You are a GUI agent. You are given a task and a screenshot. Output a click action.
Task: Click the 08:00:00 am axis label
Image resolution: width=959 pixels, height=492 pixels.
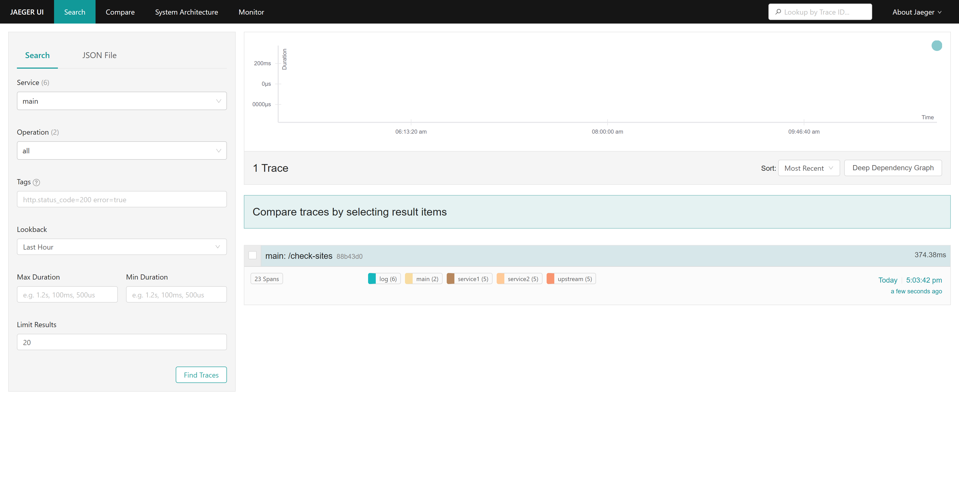607,132
